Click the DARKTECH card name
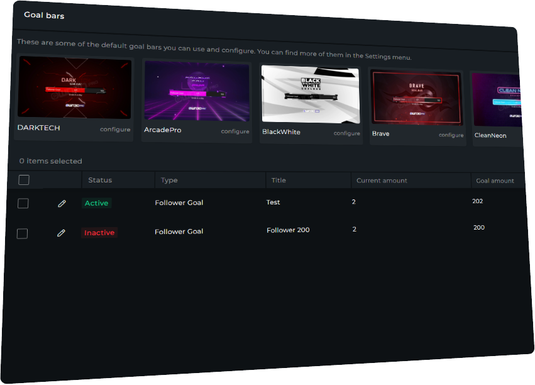 [38, 128]
